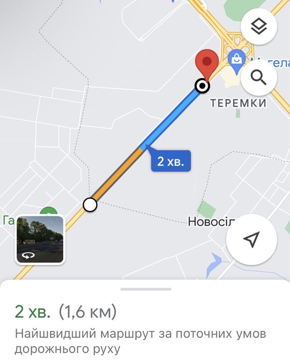
Task: Open the Street View thumbnail
Action: pyautogui.click(x=40, y=240)
